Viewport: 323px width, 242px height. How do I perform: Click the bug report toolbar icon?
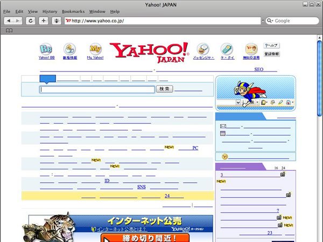click(x=57, y=21)
